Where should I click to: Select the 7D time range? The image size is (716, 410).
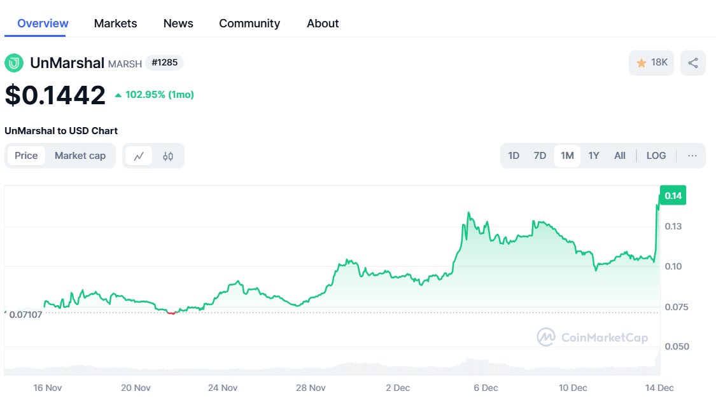pos(540,155)
